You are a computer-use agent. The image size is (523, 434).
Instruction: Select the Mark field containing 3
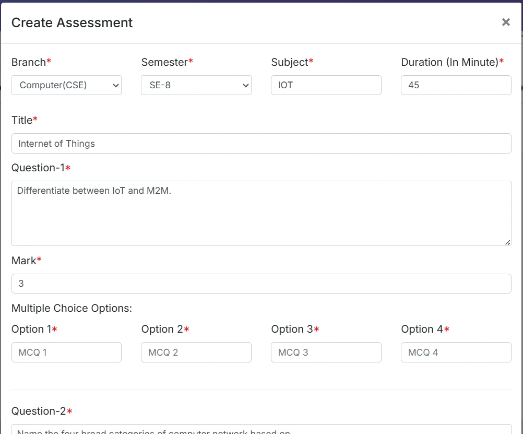261,284
